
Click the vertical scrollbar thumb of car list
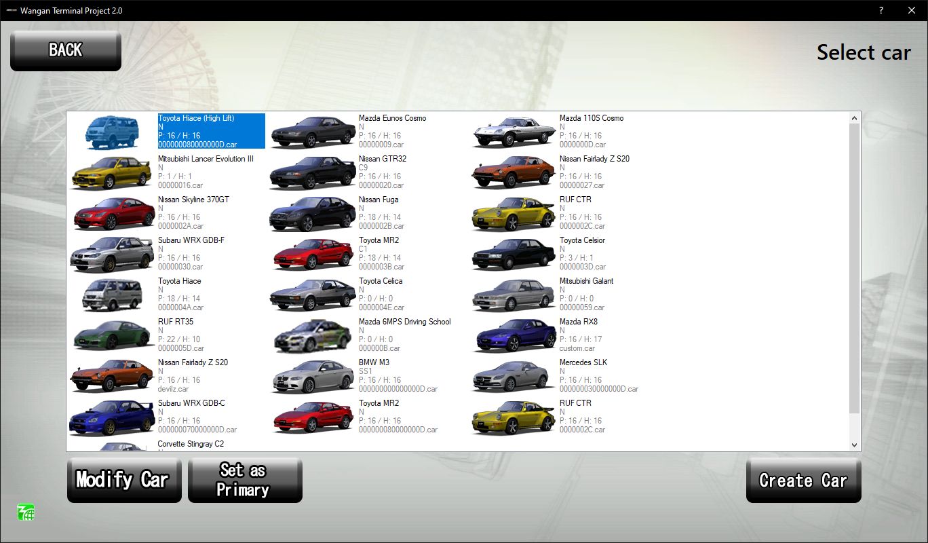[854, 268]
